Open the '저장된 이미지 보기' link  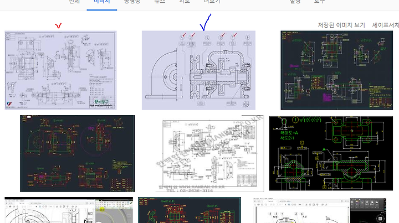[x=341, y=25]
